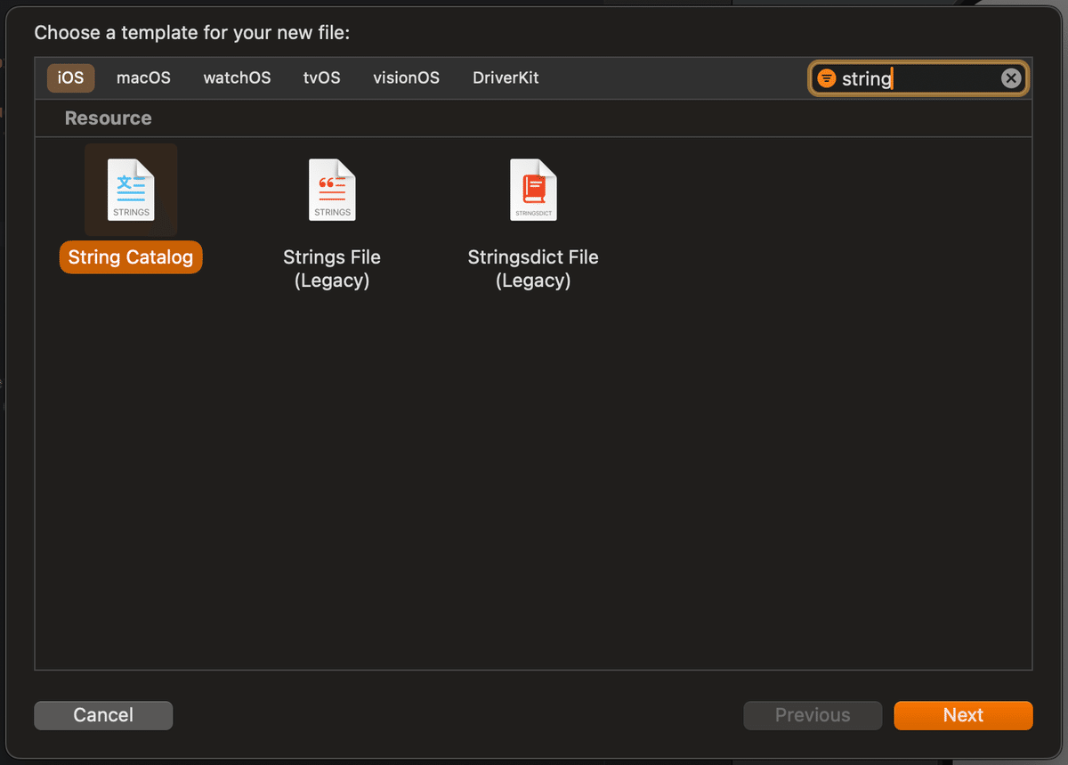The height and width of the screenshot is (765, 1068).
Task: Focus the template filter search field
Action: click(x=918, y=78)
